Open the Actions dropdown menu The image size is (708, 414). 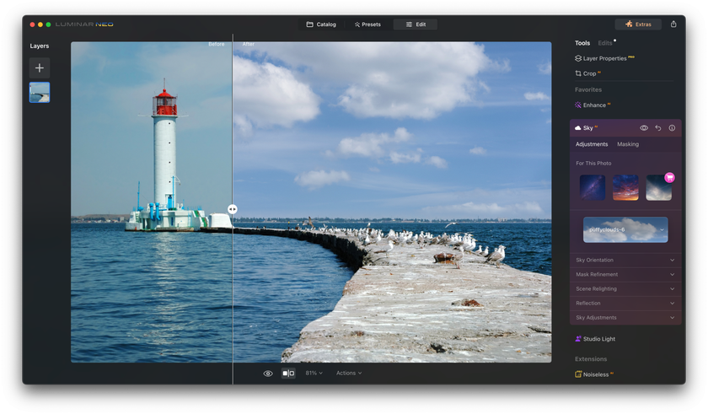[x=349, y=374]
